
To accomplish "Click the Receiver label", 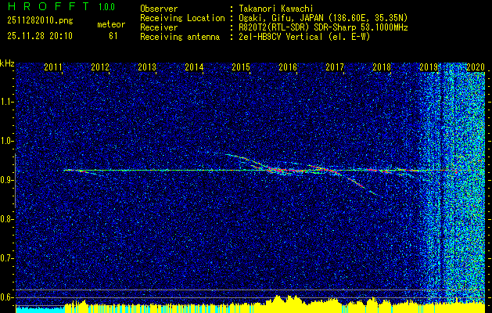I will coord(159,27).
